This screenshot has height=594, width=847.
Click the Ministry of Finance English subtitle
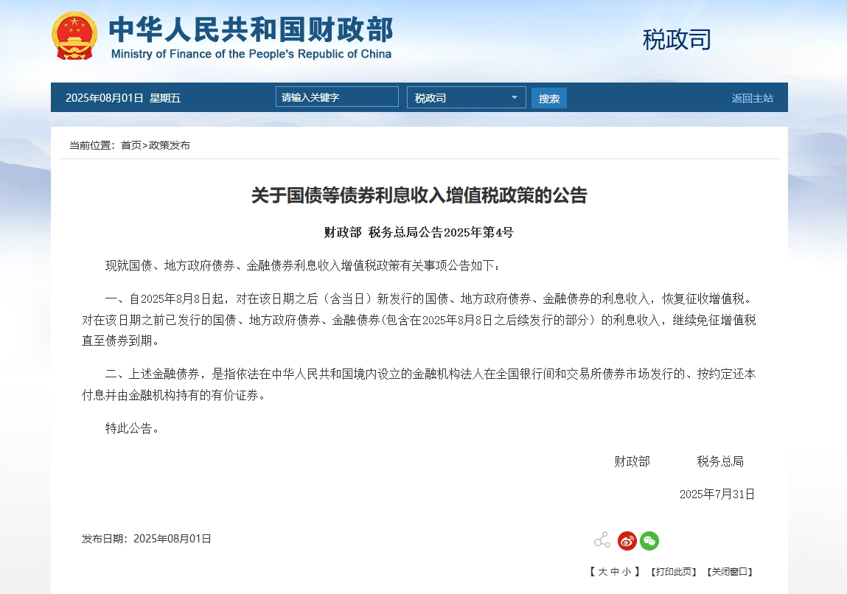[x=251, y=54]
